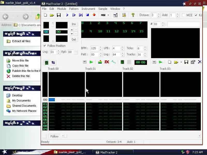Open the Pattern menu
Image resolution: width=207 pixels, height=155 pixels.
click(x=74, y=9)
